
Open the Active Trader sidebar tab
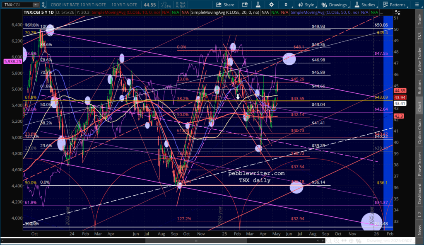(x=419, y=60)
